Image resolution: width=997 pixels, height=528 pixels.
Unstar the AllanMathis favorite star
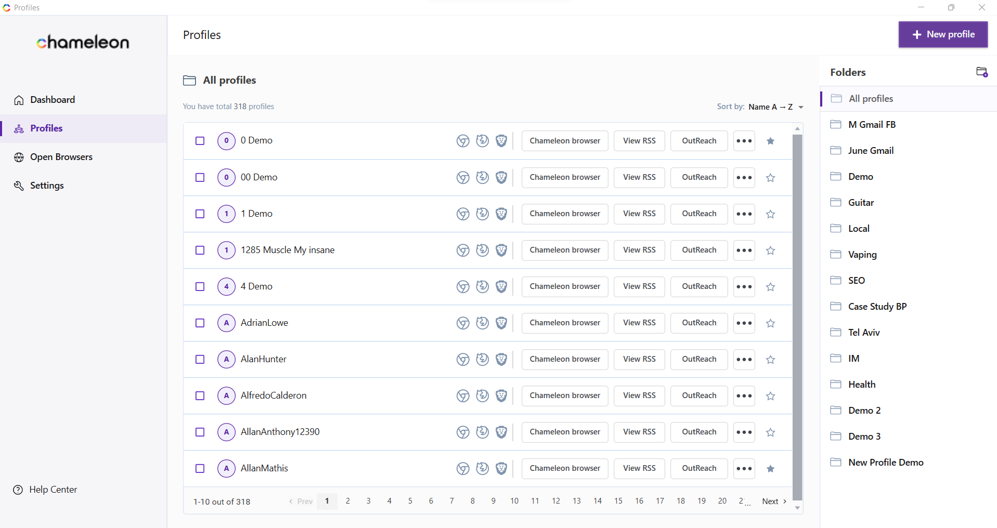pyautogui.click(x=771, y=468)
